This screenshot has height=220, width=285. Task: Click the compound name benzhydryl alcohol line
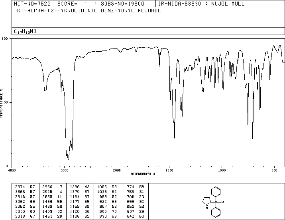87,10
